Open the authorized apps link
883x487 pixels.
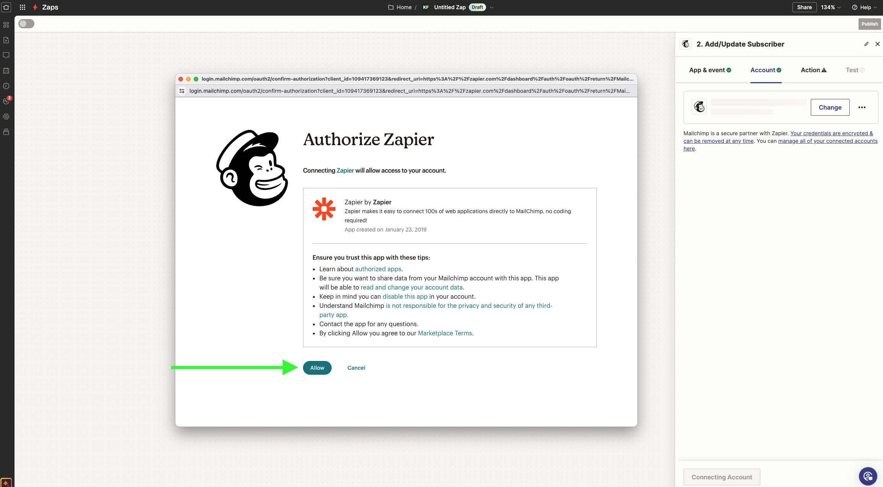point(378,269)
